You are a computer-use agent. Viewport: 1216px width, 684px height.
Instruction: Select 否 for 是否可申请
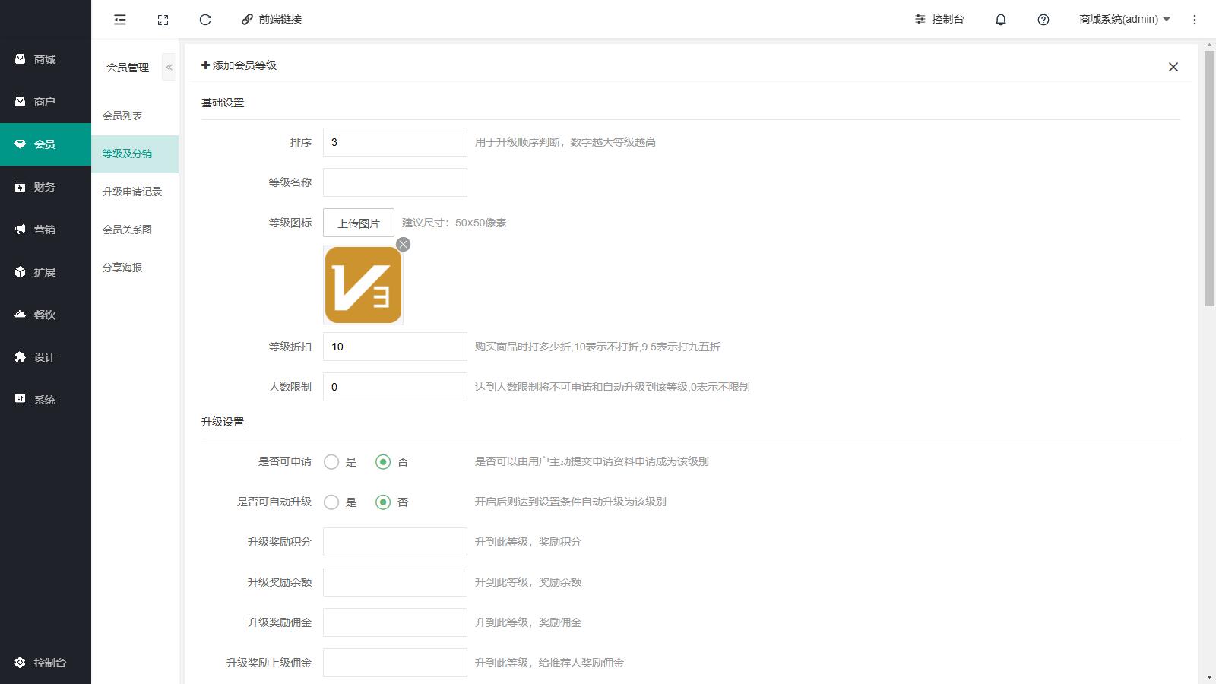pos(383,462)
